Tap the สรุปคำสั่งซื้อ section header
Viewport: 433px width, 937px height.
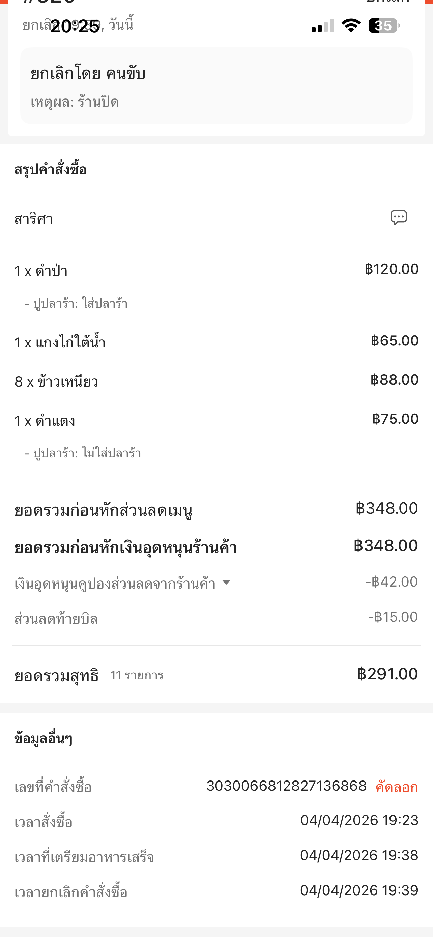pos(51,170)
